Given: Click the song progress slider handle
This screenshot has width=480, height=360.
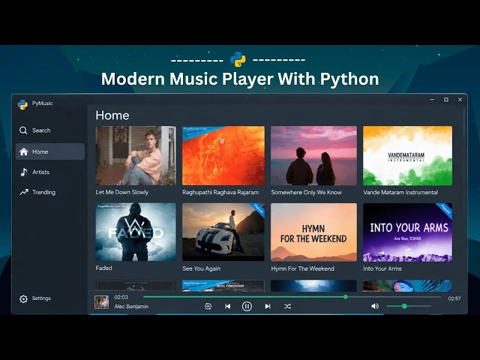Looking at the screenshot, I should point(345,297).
